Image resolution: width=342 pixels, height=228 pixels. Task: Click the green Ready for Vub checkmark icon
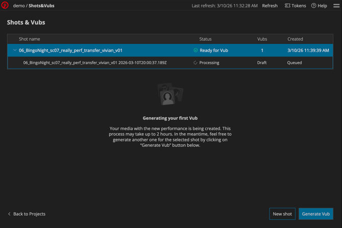click(196, 50)
